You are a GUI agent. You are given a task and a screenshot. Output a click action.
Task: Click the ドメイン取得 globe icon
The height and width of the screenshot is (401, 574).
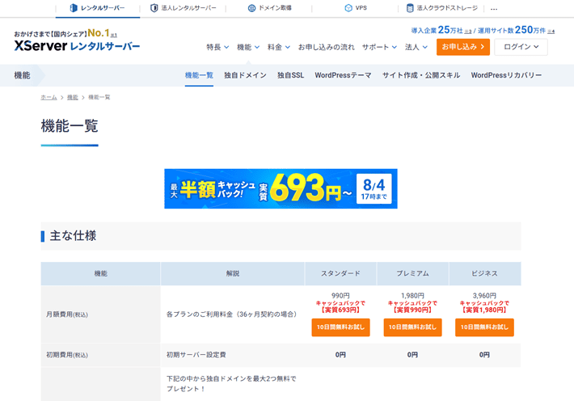tap(251, 8)
